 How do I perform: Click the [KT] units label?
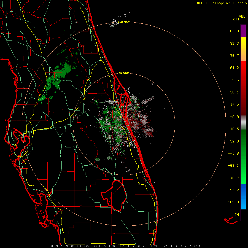pyautogui.click(x=235, y=19)
